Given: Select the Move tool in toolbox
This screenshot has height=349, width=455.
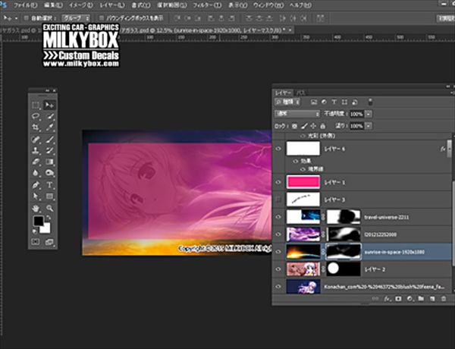Looking at the screenshot, I should pos(49,105).
